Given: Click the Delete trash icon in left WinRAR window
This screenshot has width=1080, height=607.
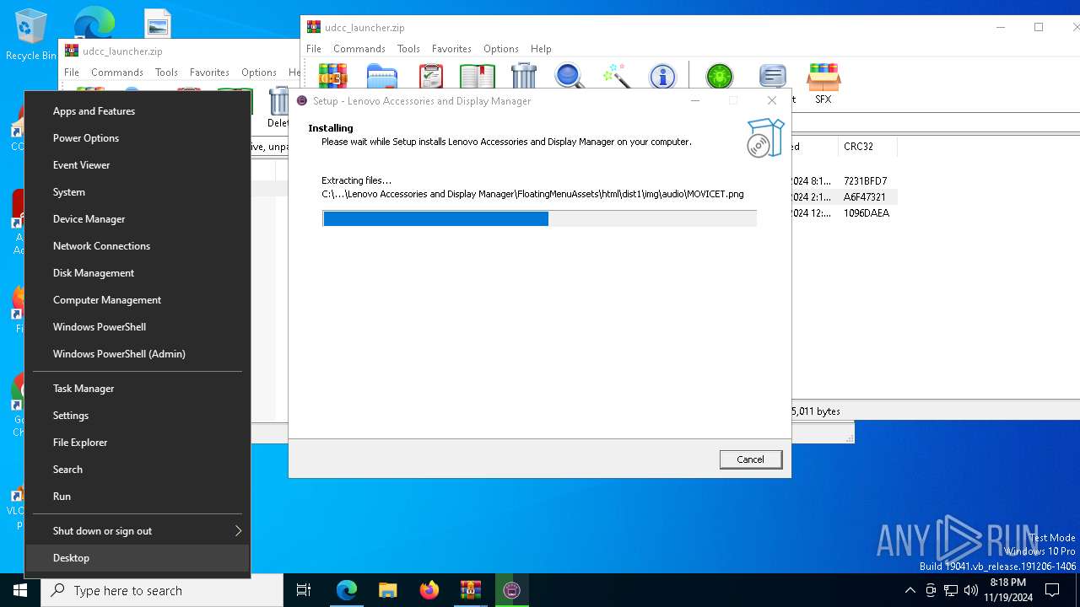Looking at the screenshot, I should click(278, 107).
